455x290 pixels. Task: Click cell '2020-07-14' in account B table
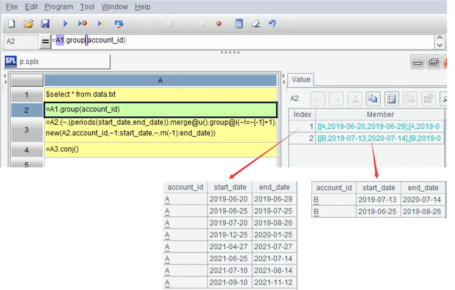click(x=423, y=200)
